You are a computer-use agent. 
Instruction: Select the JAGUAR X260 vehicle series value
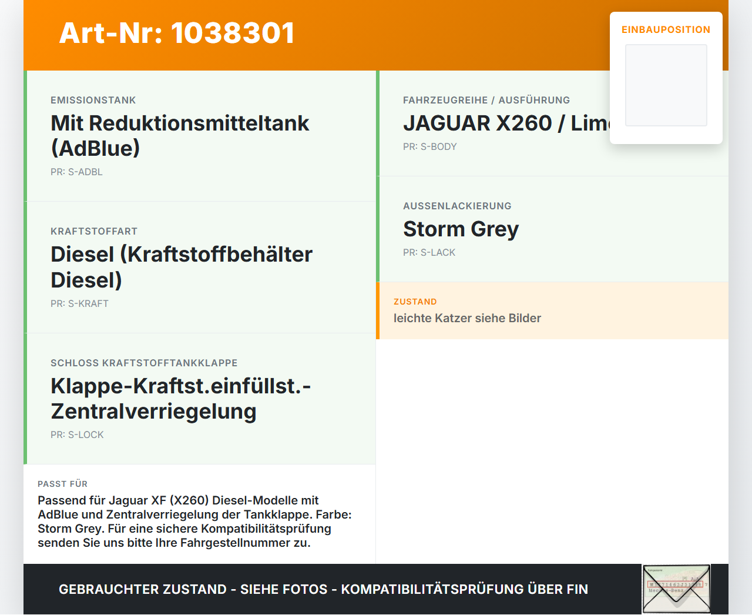click(x=506, y=123)
